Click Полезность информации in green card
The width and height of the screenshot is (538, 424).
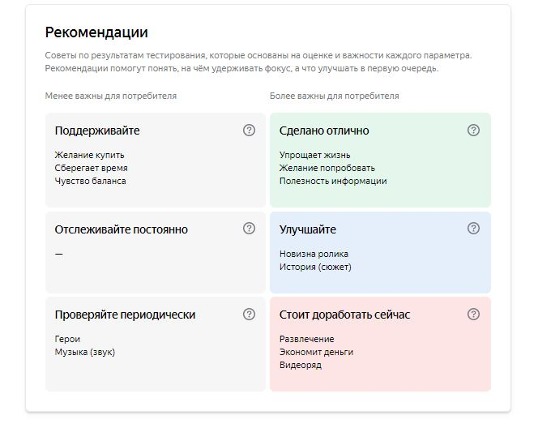point(333,181)
